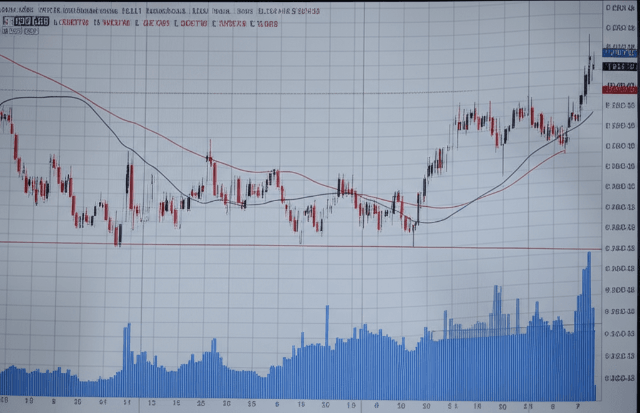Click the blue current price label on right axis
The width and height of the screenshot is (640, 413).
pos(619,53)
